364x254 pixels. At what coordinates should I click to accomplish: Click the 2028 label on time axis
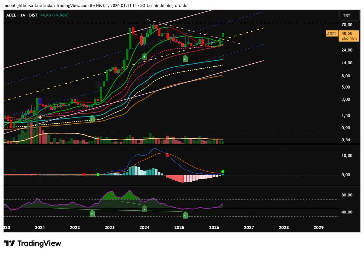tap(284, 228)
